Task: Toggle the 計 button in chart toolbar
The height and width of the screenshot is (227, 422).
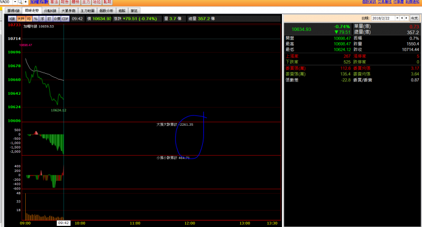Action: point(49,19)
